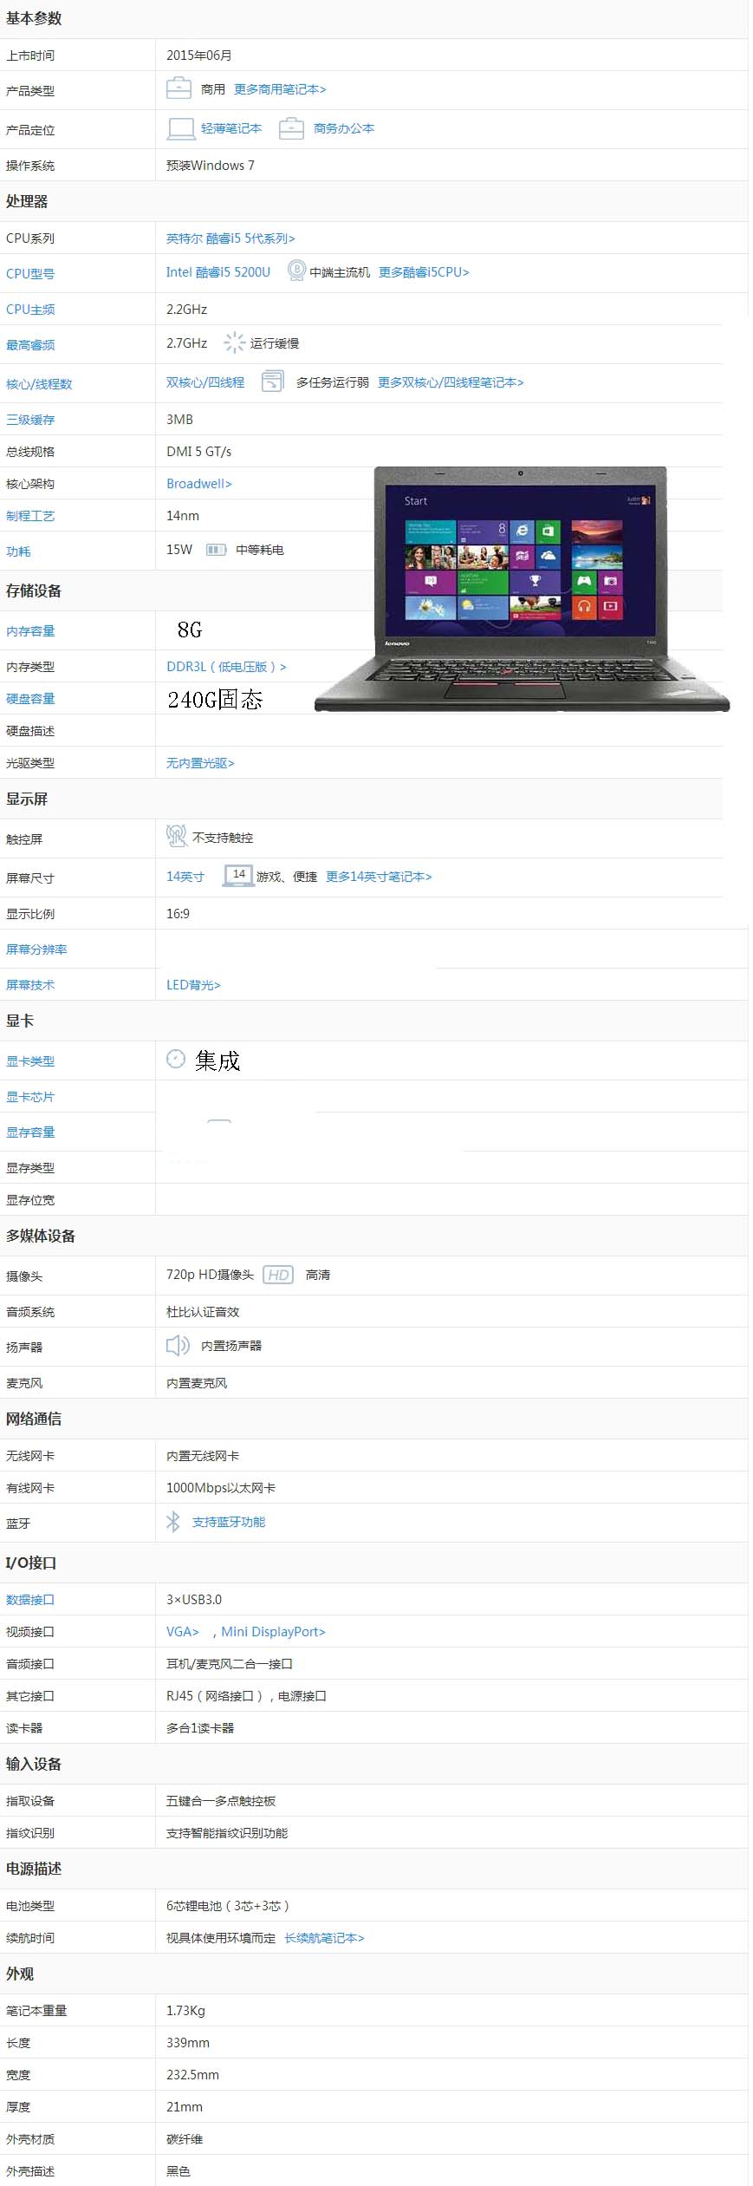
Task: Click the multitask icon beside 多任务运行弱
Action: tap(272, 382)
